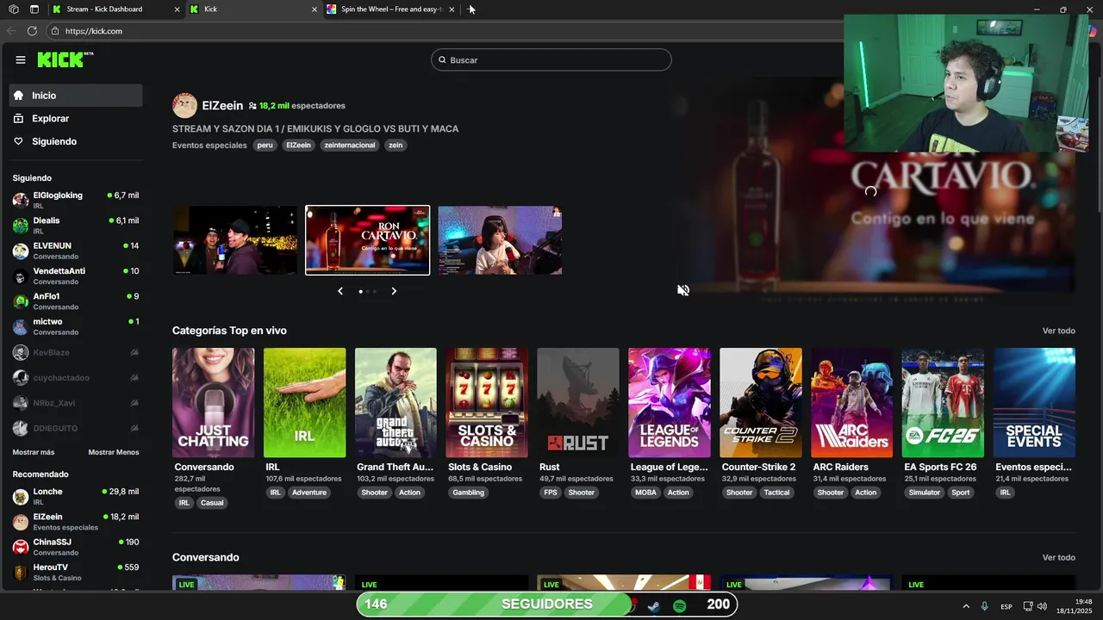Screen dimensions: 1103x620
Task: Open League of Legends category card
Action: 670,402
